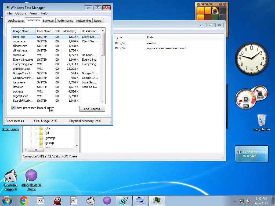Uncheck Show processes from all users

click(x=13, y=108)
